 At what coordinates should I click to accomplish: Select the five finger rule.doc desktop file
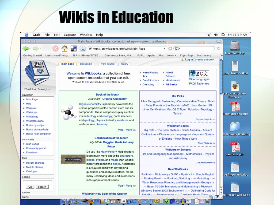(x=235, y=169)
